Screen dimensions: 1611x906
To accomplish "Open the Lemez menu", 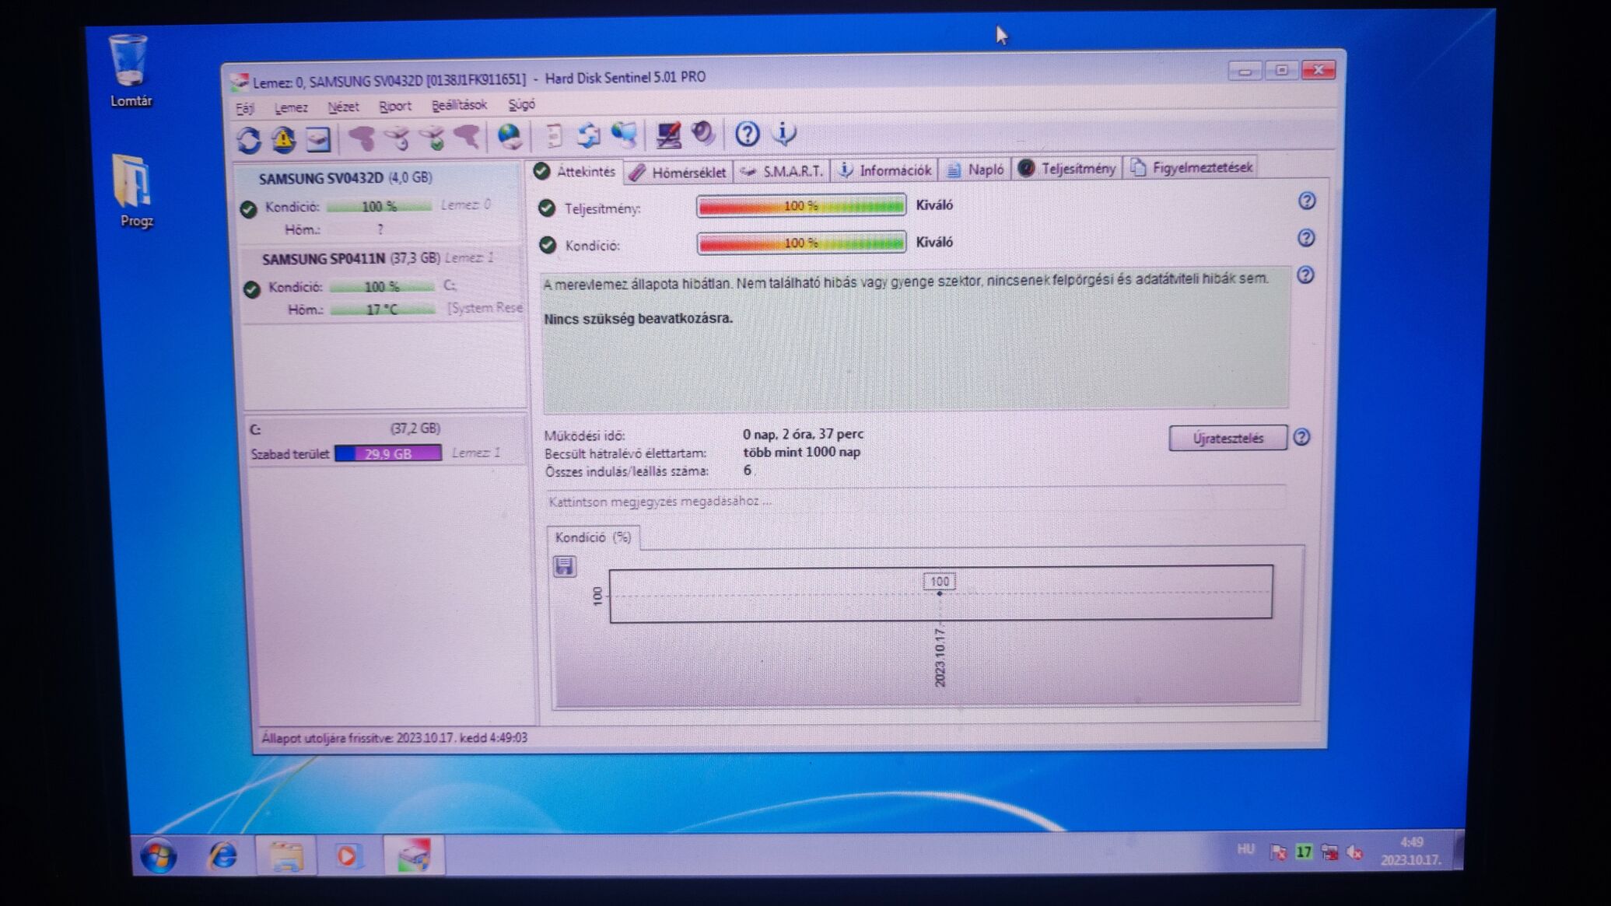I will coord(291,107).
